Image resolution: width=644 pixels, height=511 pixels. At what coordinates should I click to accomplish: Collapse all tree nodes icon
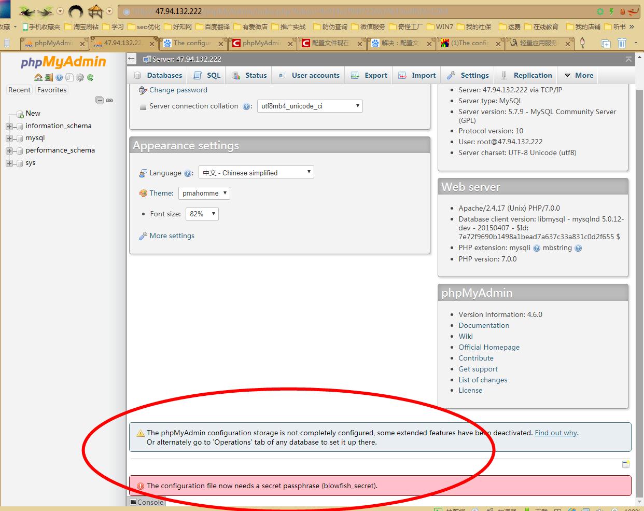pyautogui.click(x=100, y=100)
